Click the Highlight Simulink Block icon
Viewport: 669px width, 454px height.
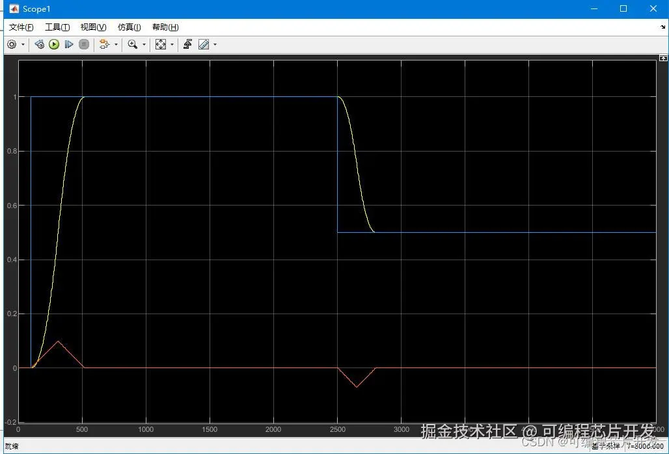(x=104, y=44)
